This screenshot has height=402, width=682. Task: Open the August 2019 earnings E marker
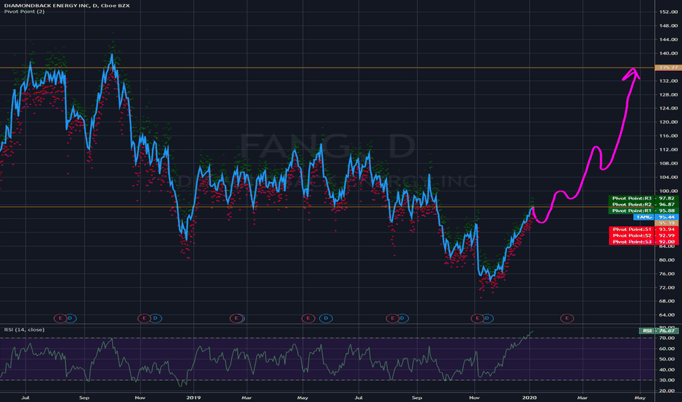click(x=392, y=319)
